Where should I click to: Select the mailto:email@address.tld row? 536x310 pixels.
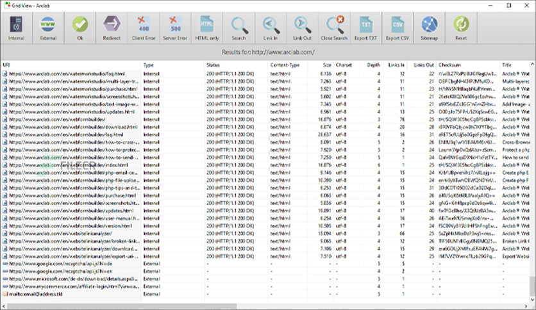[x=265, y=294]
